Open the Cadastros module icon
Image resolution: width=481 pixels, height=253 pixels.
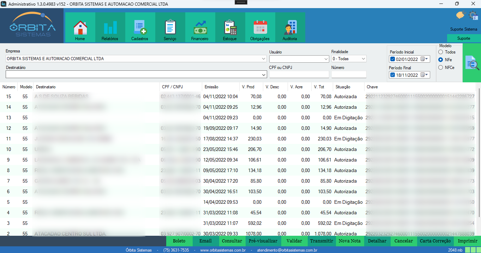tap(140, 27)
